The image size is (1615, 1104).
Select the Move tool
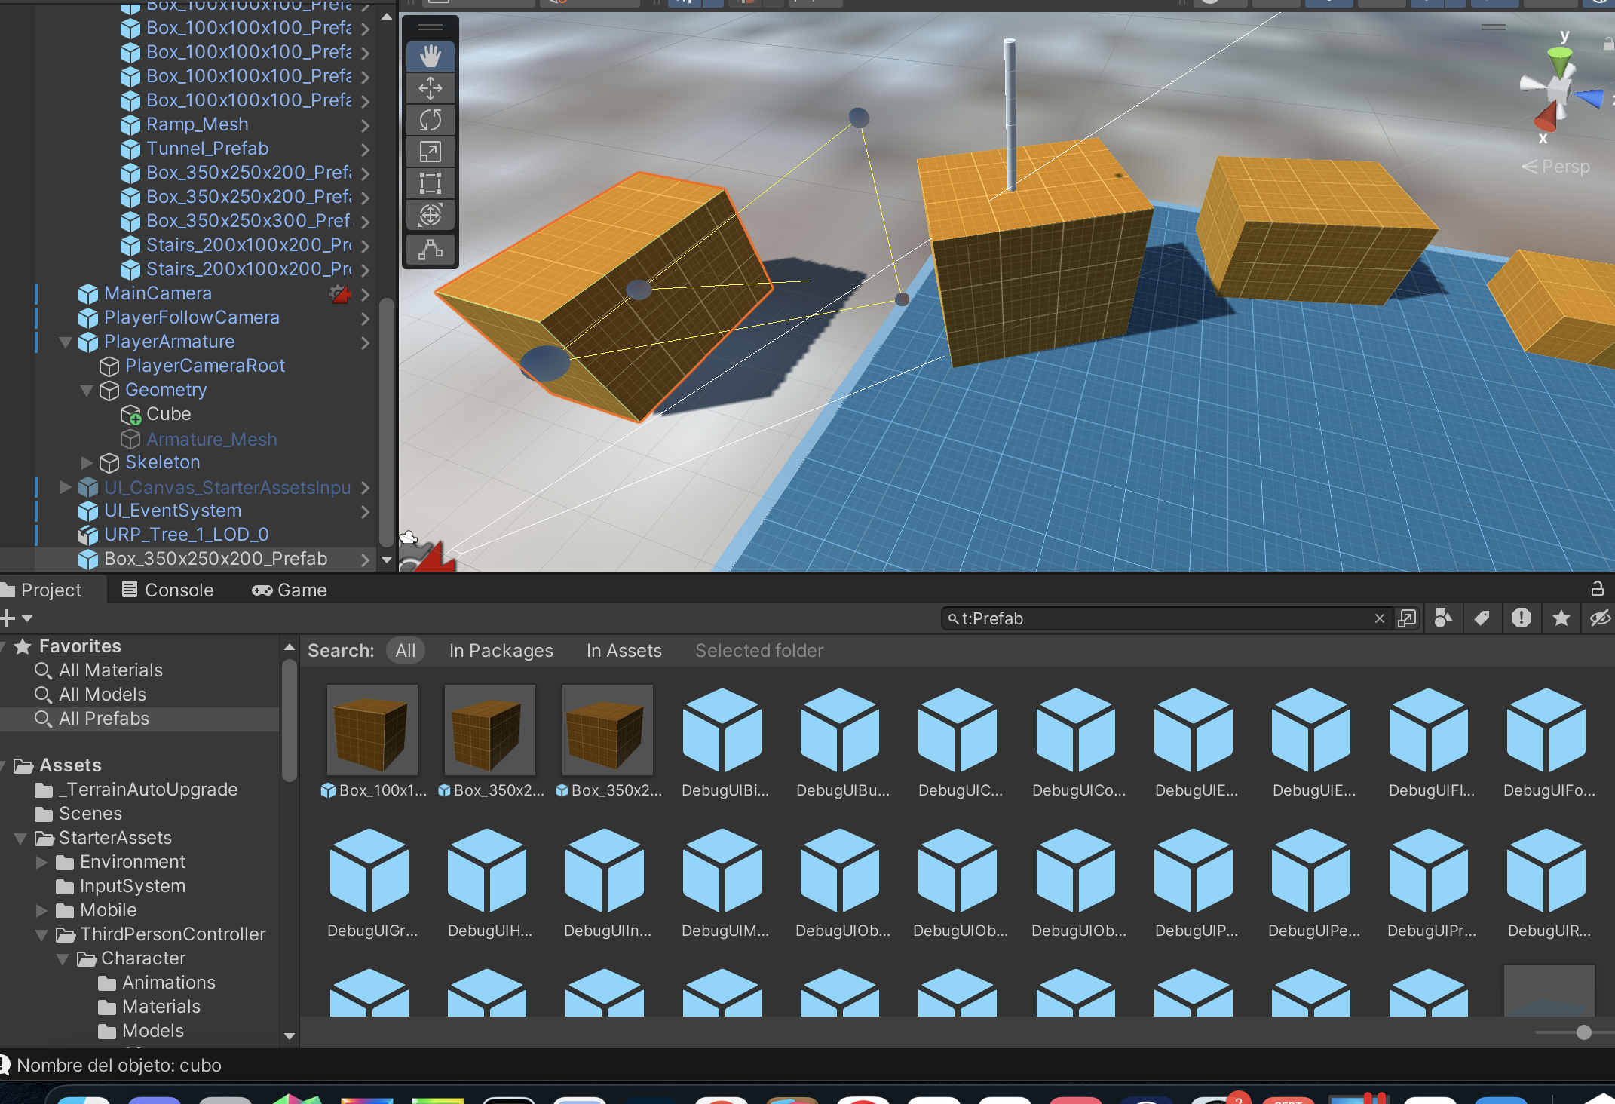[431, 88]
